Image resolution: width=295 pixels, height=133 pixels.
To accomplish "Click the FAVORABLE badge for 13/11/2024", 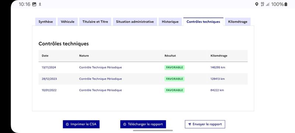I will tap(174, 68).
